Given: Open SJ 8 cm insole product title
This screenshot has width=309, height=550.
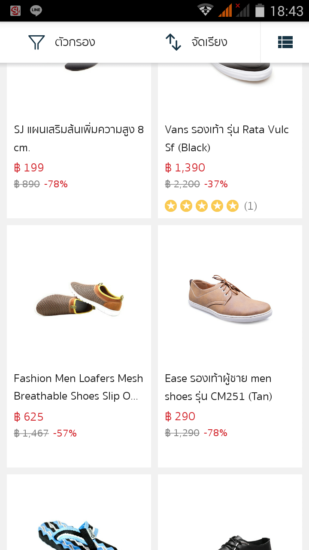Looking at the screenshot, I should pyautogui.click(x=79, y=138).
